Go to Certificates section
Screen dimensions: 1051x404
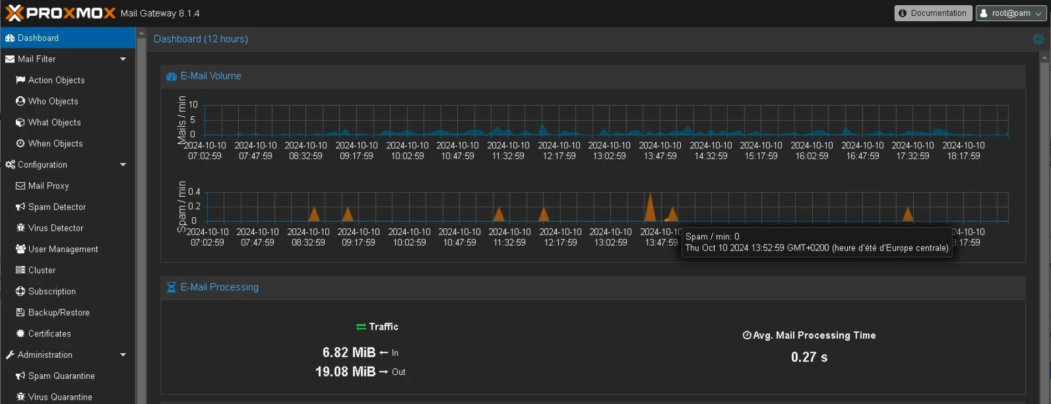49,333
